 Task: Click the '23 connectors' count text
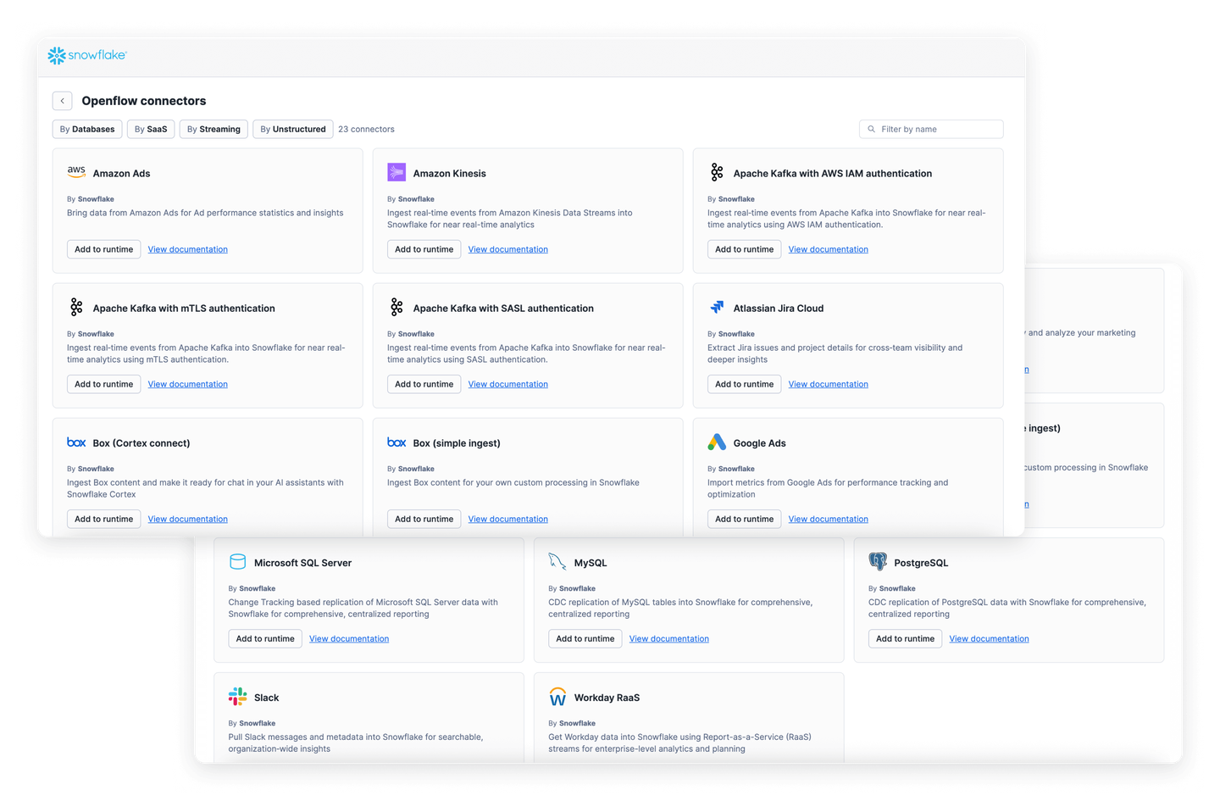[x=366, y=130]
